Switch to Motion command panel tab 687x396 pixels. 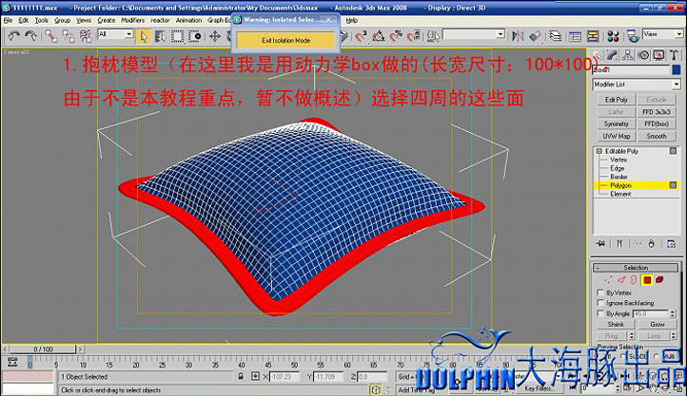643,55
